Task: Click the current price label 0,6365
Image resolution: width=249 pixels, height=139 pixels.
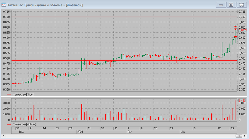Action: coord(243,30)
